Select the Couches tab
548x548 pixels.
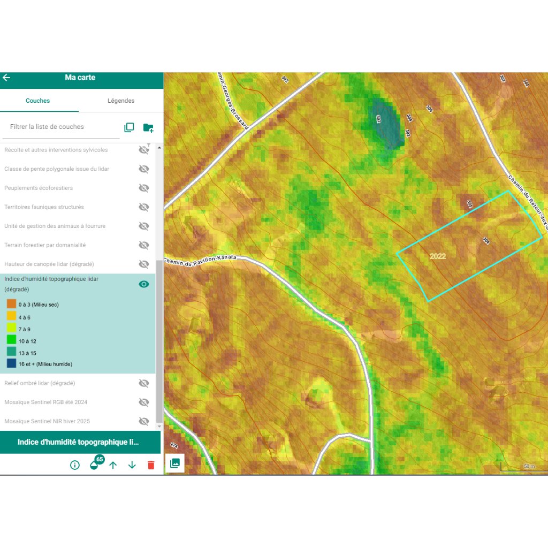pos(38,101)
